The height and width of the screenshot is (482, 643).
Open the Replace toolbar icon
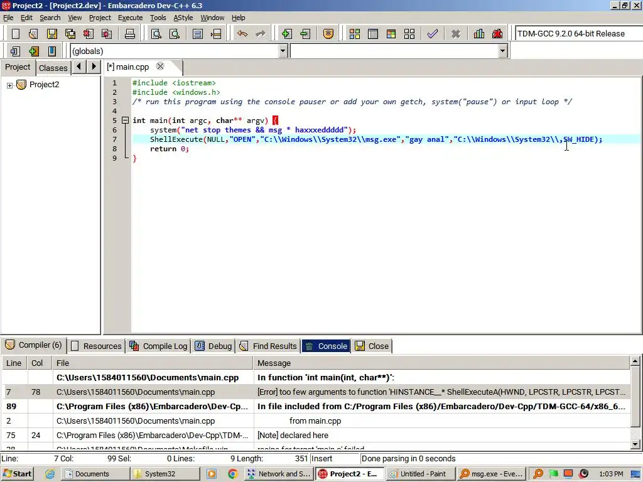coord(175,34)
